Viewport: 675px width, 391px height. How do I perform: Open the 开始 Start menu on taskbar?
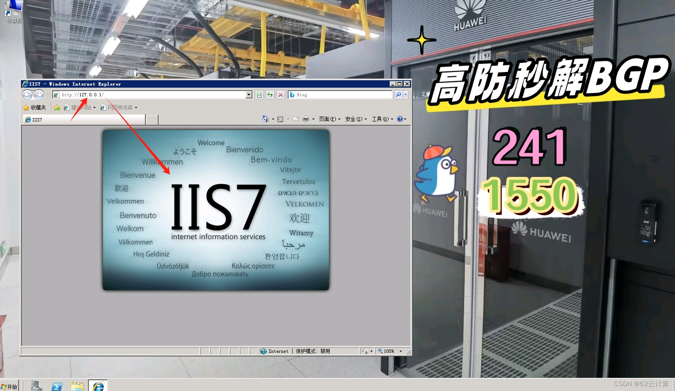[8, 386]
